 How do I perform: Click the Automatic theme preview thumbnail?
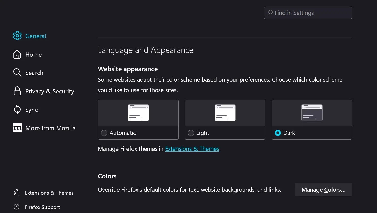(138, 113)
